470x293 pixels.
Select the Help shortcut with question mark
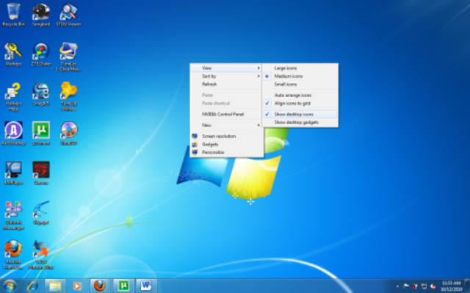click(x=13, y=97)
